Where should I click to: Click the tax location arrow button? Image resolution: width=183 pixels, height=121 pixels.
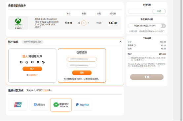click(x=164, y=26)
